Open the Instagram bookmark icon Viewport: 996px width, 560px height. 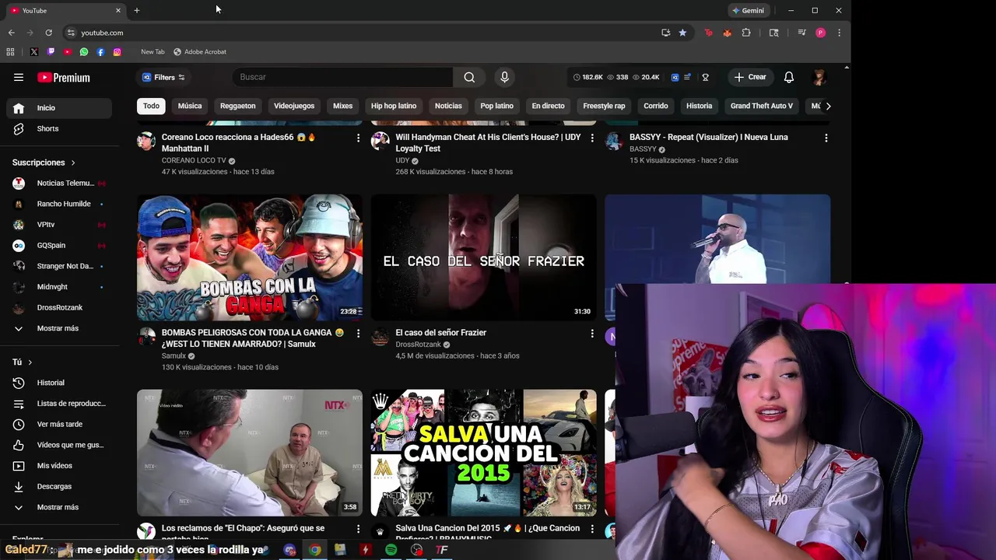(x=117, y=52)
